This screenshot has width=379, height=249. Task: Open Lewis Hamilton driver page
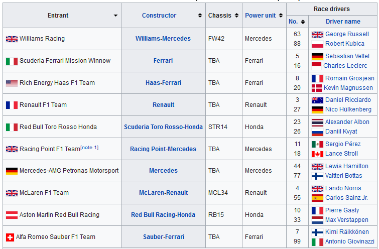pyautogui.click(x=346, y=166)
